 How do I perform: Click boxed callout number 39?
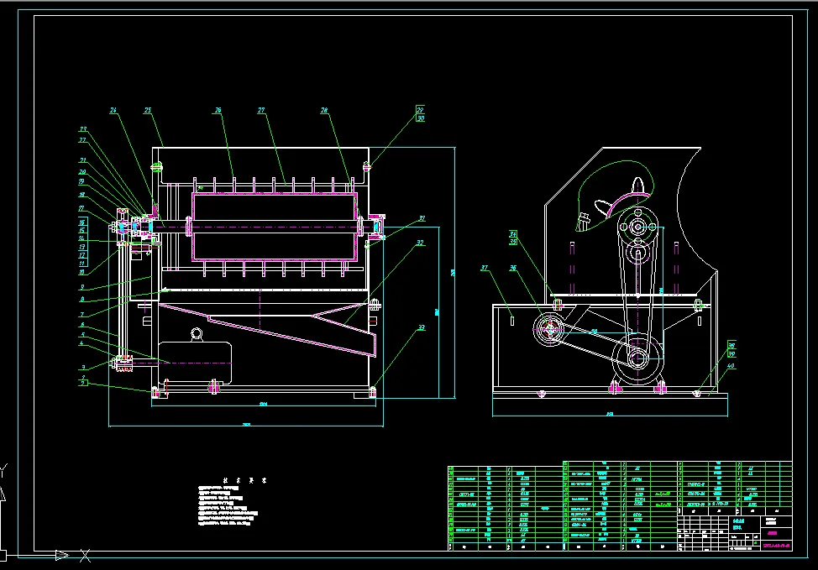coord(731,353)
